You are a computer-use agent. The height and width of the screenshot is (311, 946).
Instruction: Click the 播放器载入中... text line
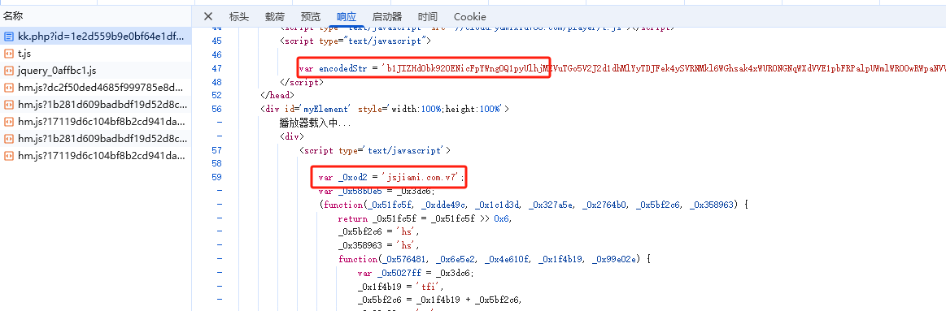(x=315, y=123)
